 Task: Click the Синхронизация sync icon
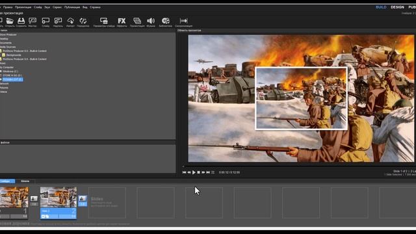click(x=183, y=22)
